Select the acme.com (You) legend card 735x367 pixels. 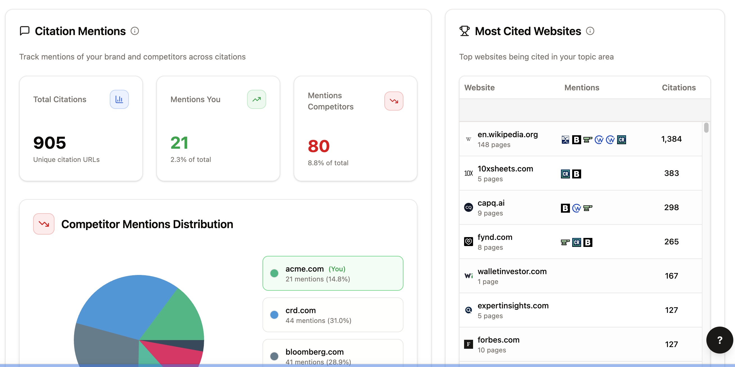click(x=332, y=273)
